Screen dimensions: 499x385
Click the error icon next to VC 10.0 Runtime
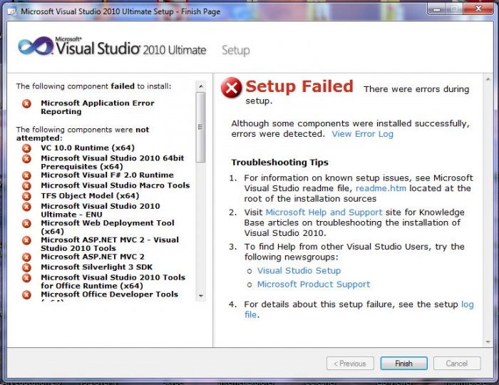coord(27,148)
